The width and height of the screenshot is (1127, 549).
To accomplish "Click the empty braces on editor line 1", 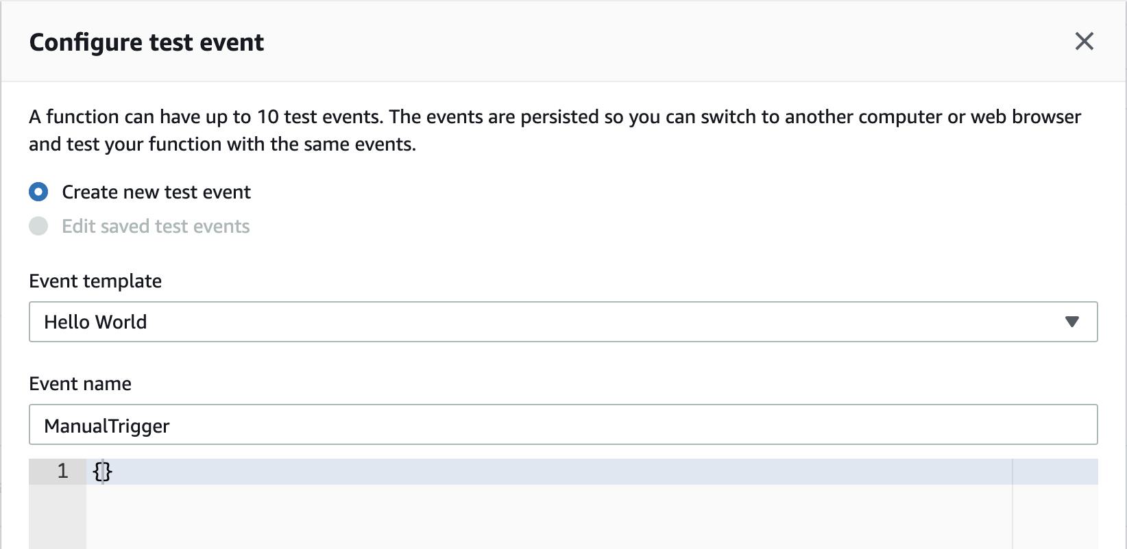I will 102,471.
